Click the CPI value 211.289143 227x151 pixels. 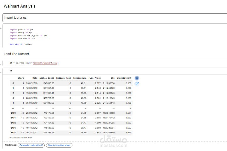(x=109, y=93)
